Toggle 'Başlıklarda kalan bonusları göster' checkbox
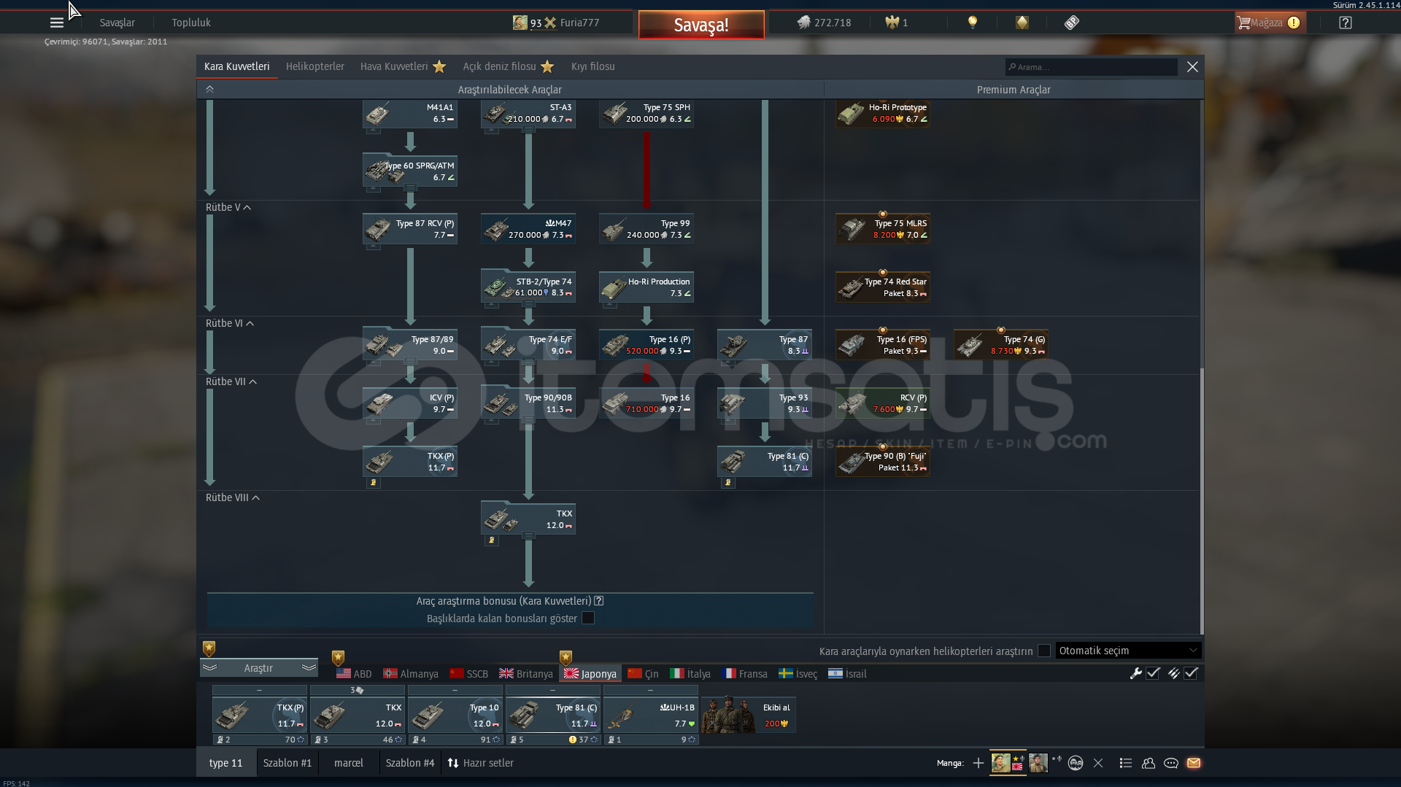Screen dimensions: 1401x787 coord(588,619)
